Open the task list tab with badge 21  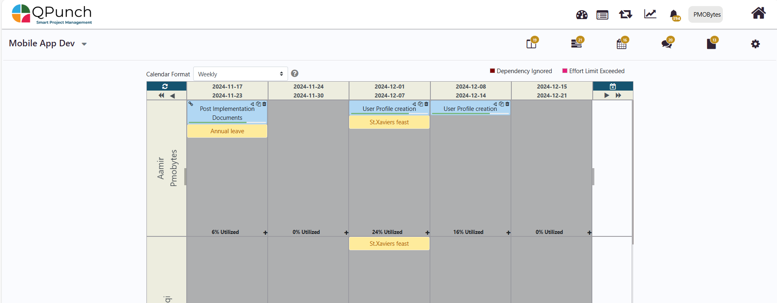(576, 43)
